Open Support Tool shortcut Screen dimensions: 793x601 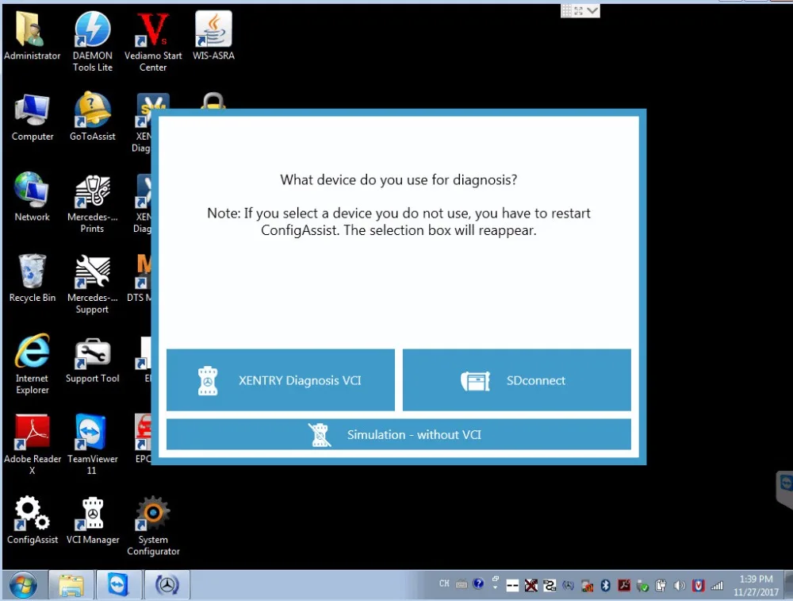pyautogui.click(x=92, y=360)
